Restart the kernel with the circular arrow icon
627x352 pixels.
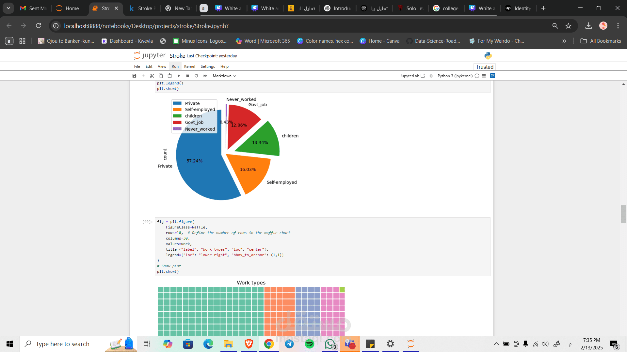tap(196, 76)
